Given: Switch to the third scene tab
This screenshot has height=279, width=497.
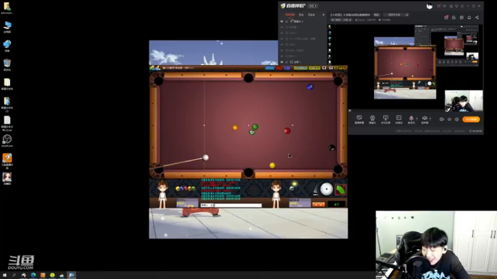Looking at the screenshot, I should (x=311, y=14).
